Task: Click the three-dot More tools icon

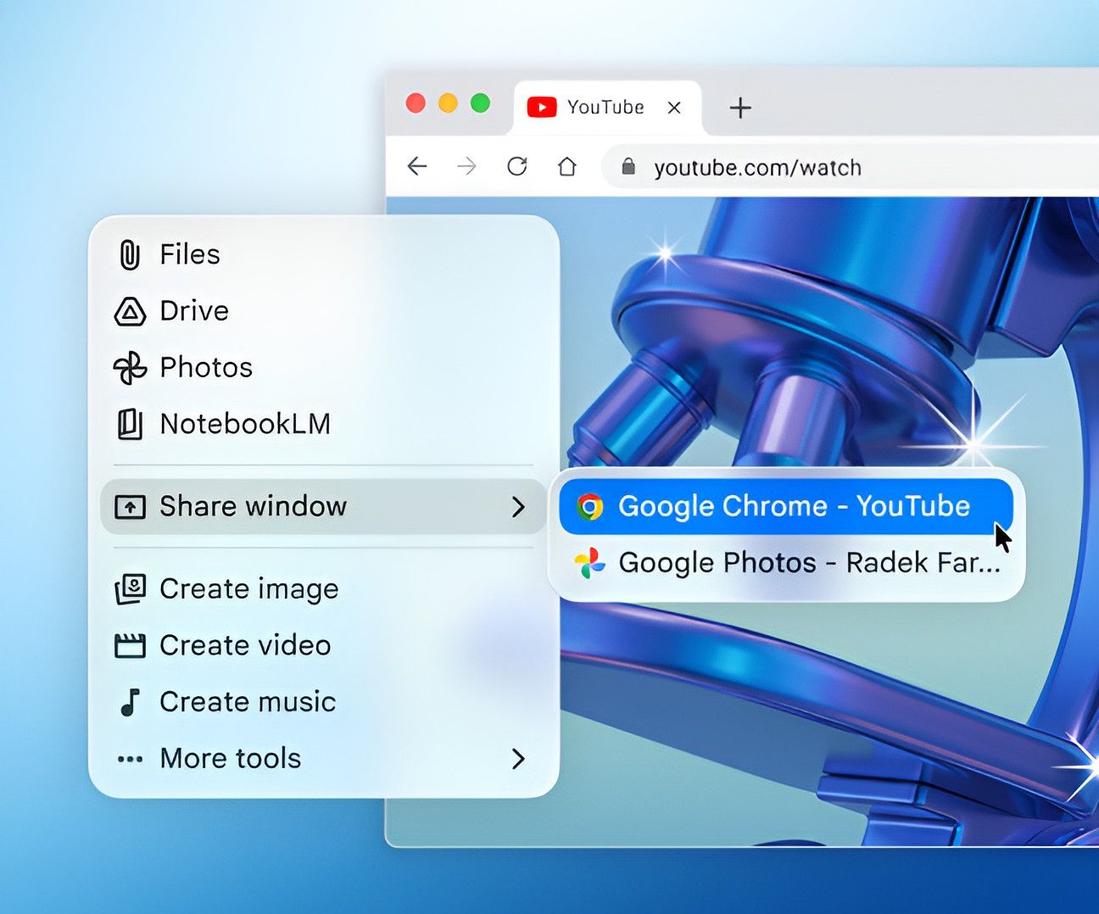Action: [130, 759]
